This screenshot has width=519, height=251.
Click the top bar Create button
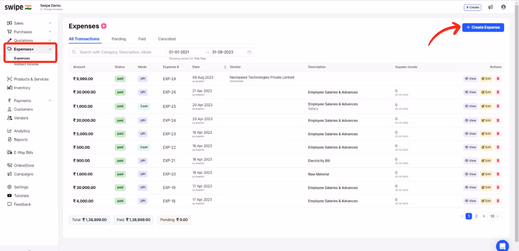pos(473,8)
